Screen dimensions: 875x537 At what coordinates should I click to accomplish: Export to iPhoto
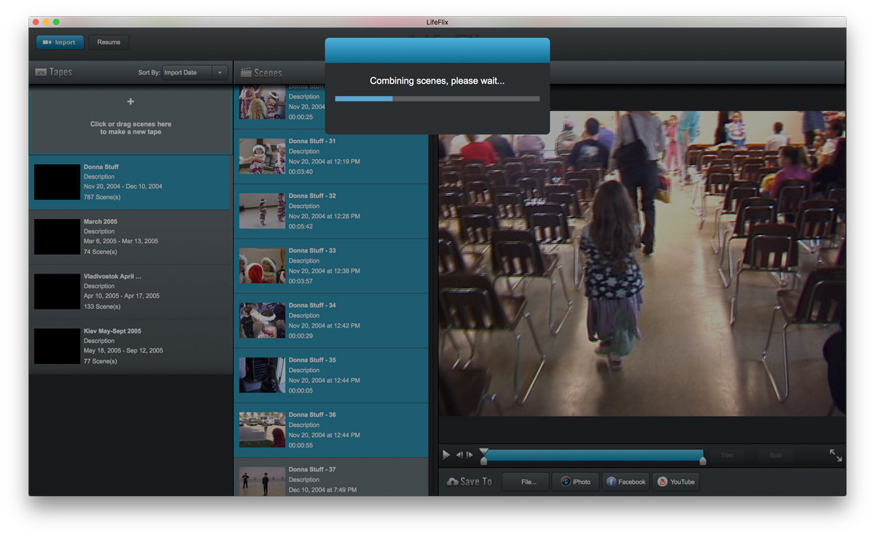pos(575,482)
